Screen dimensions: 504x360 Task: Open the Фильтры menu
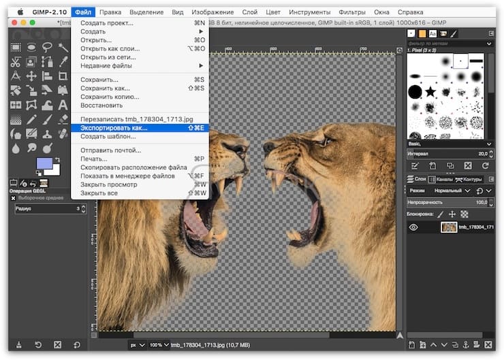coord(352,12)
